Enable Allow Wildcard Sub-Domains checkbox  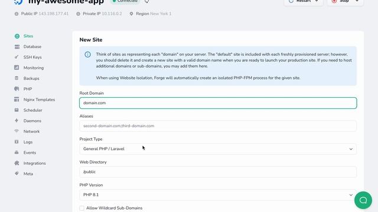click(x=82, y=208)
